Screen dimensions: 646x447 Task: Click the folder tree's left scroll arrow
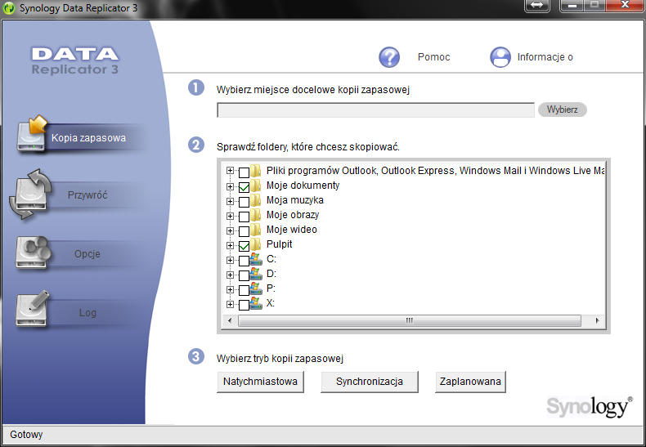pyautogui.click(x=230, y=320)
